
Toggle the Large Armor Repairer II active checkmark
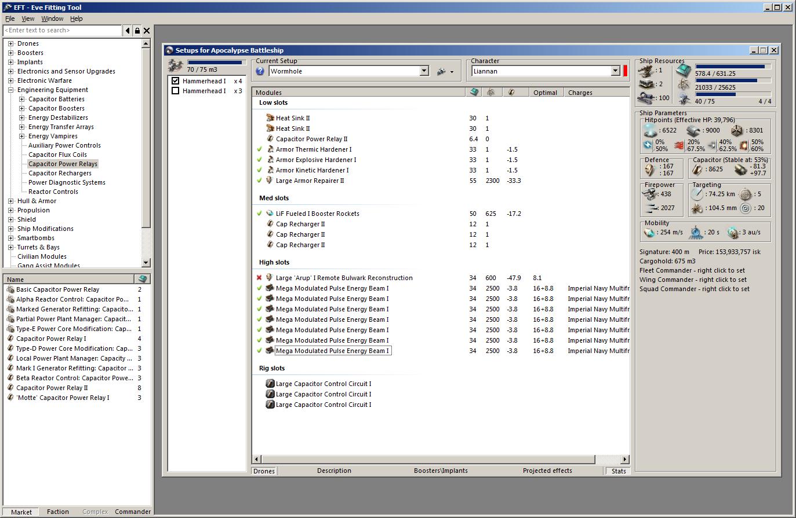coord(260,181)
